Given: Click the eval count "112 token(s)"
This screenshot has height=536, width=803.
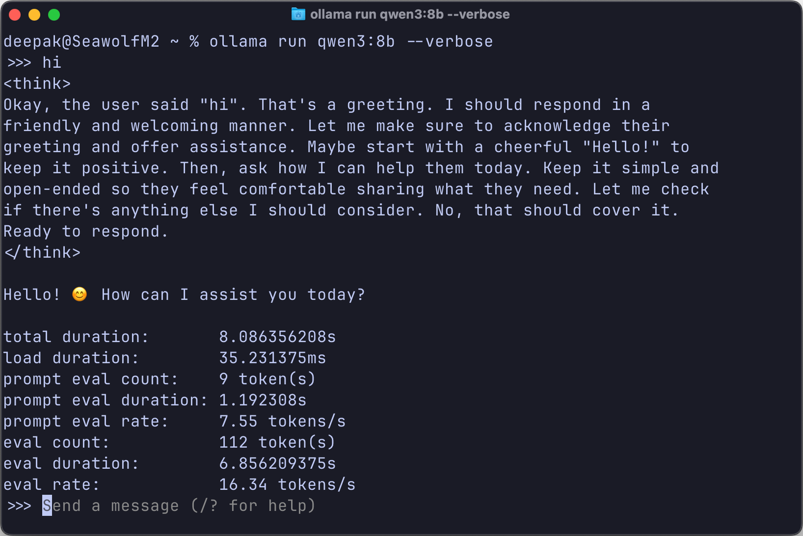Looking at the screenshot, I should (277, 442).
